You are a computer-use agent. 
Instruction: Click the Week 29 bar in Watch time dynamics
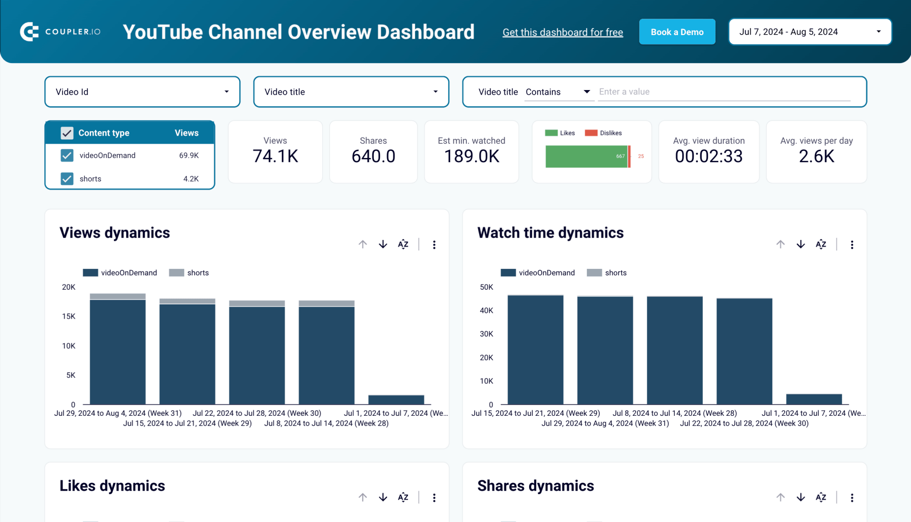click(536, 350)
